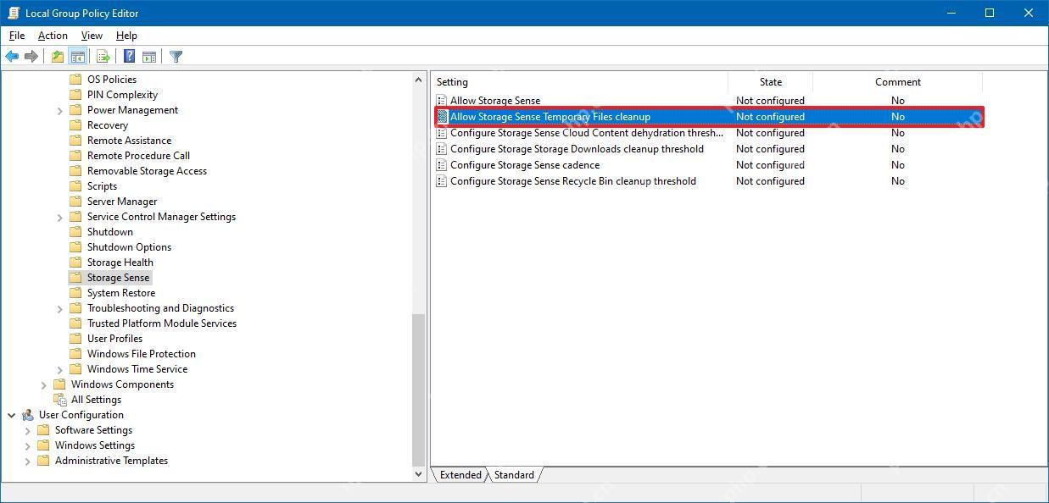The width and height of the screenshot is (1049, 503).
Task: Click the System Restore folder icon
Action: pyautogui.click(x=75, y=293)
